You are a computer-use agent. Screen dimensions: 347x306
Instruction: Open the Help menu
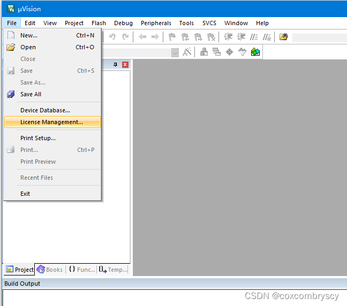(262, 23)
